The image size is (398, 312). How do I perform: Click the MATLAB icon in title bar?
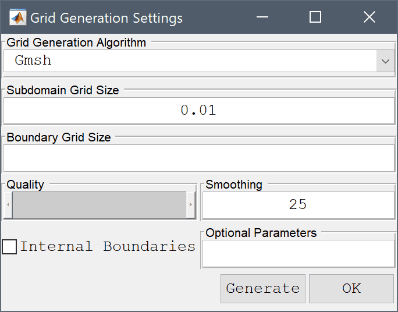coord(18,17)
